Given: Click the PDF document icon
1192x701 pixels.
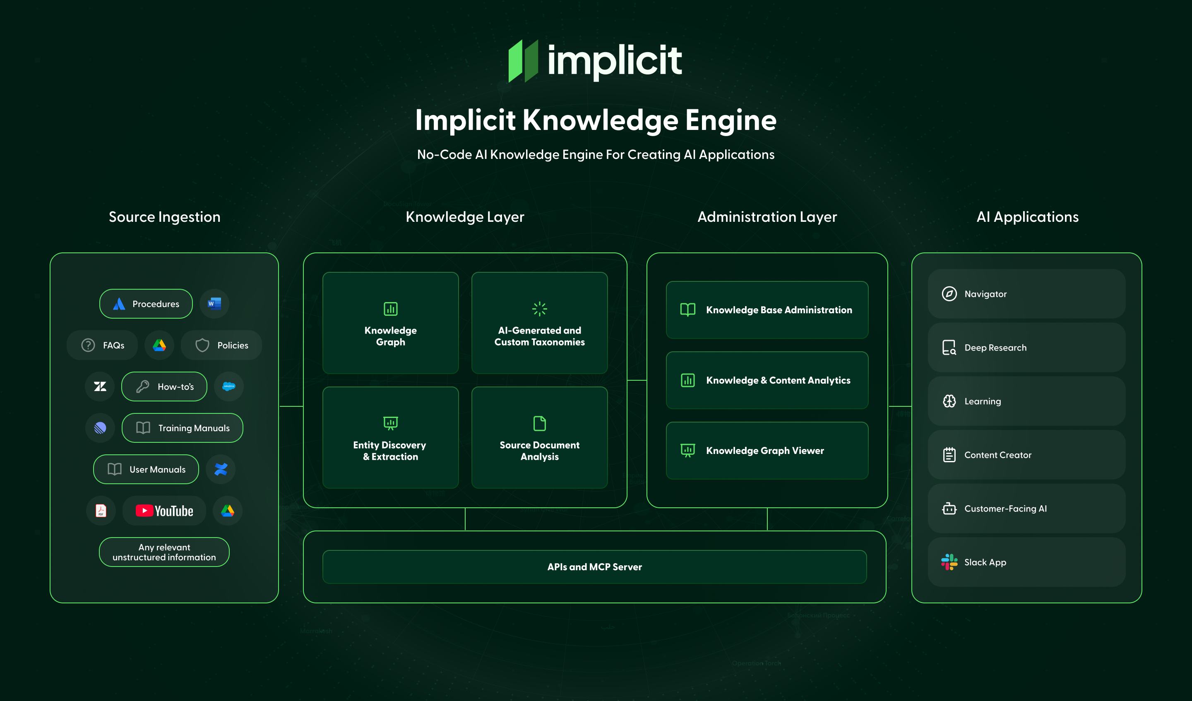Looking at the screenshot, I should (x=101, y=510).
